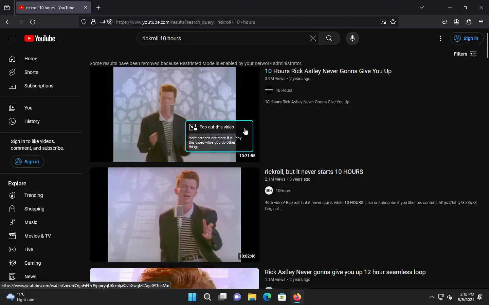
Task: Click picture-in-picture icon in address bar
Action: (383, 22)
